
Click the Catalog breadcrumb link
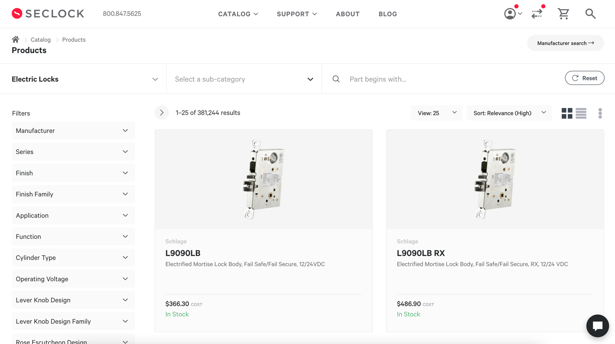click(41, 40)
